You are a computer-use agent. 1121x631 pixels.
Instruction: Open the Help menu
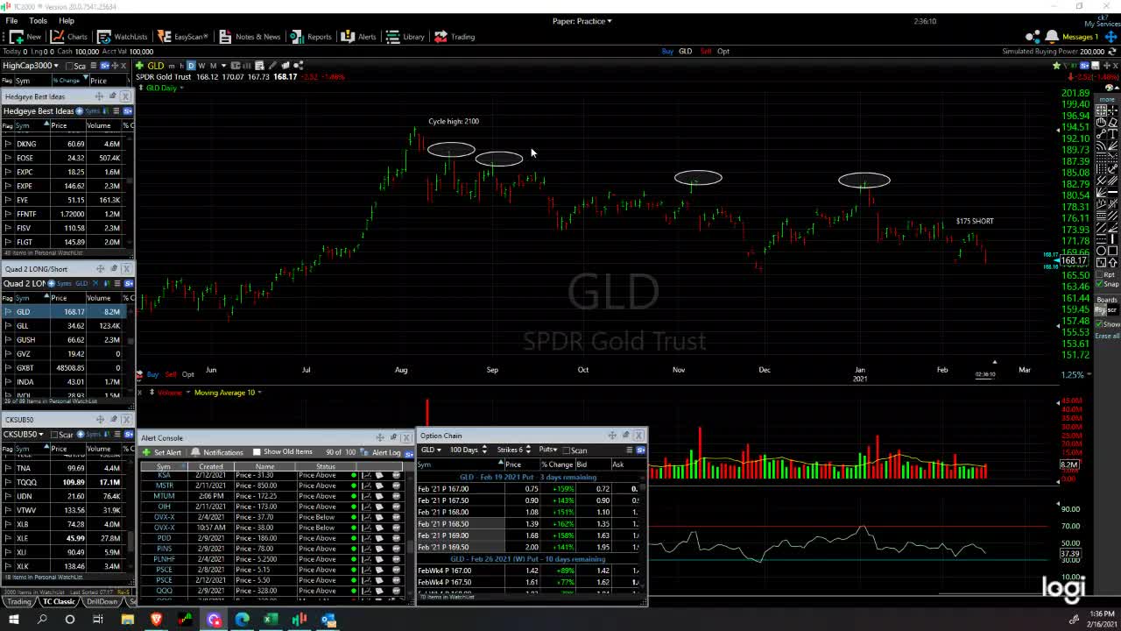click(x=67, y=20)
